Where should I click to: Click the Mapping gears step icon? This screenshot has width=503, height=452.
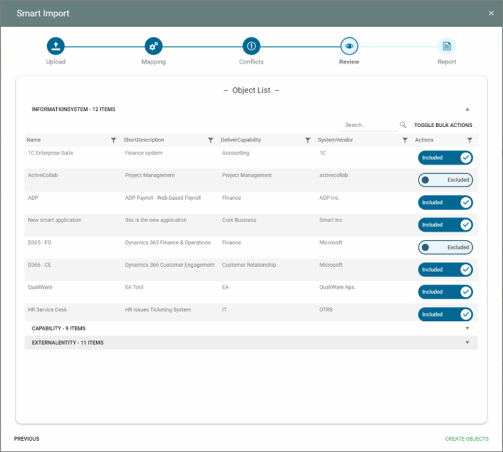[153, 46]
